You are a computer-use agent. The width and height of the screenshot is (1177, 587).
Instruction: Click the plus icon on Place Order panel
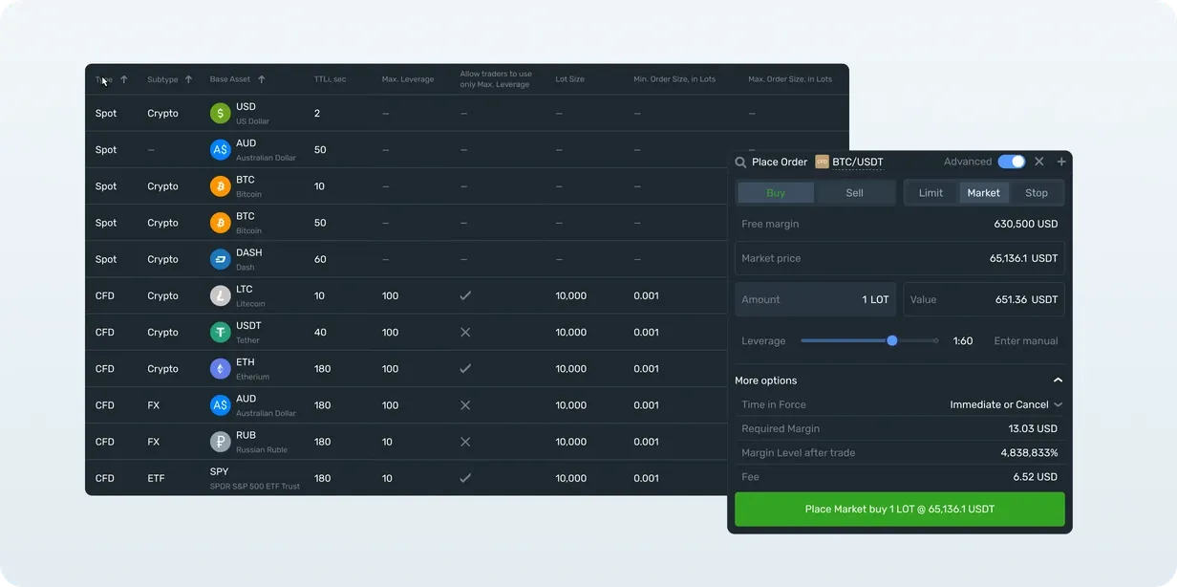tap(1060, 162)
